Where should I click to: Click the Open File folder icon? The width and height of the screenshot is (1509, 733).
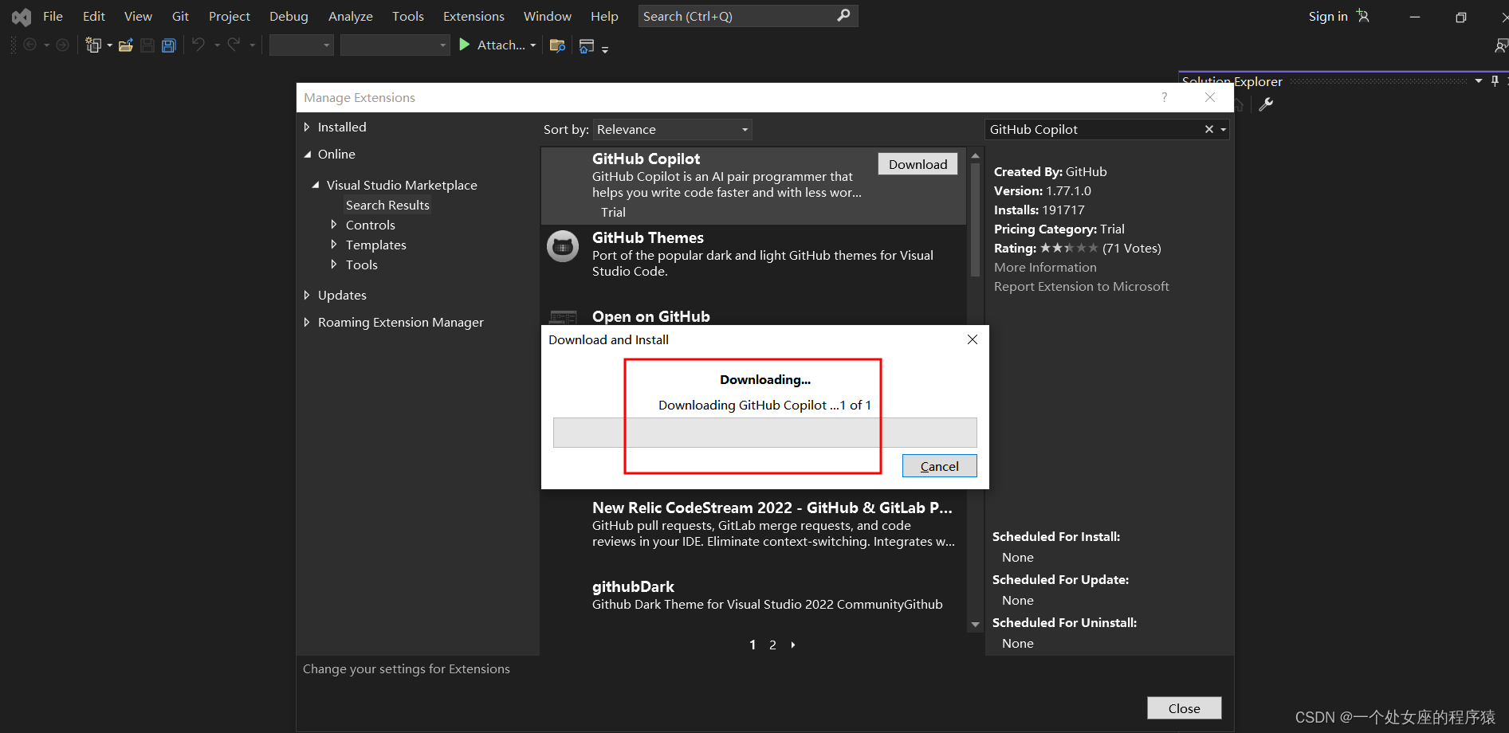126,45
